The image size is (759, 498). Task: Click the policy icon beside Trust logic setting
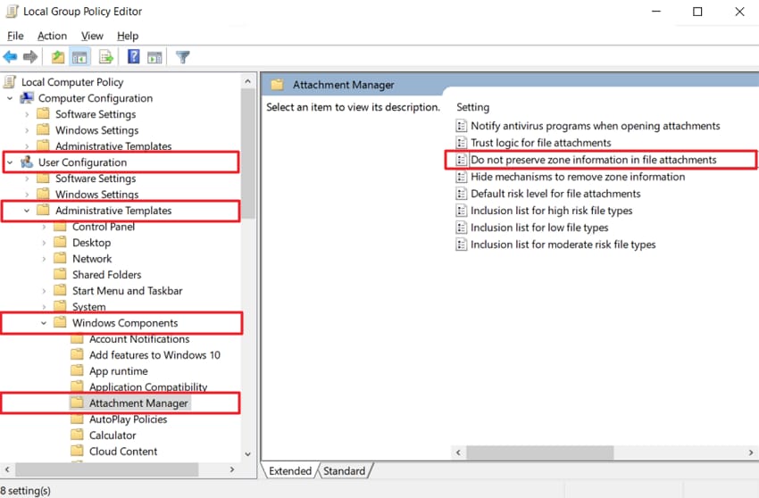(x=462, y=143)
